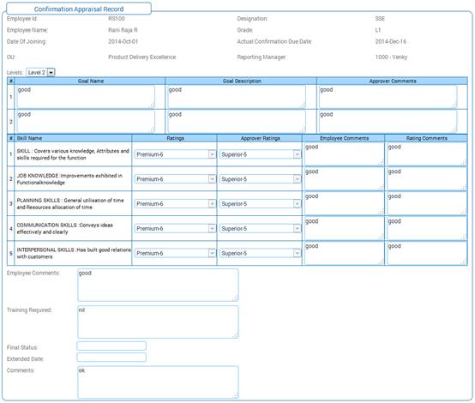Image resolution: width=475 pixels, height=403 pixels.
Task: Click Approver Comments textarea in row 2
Action: coord(388,122)
